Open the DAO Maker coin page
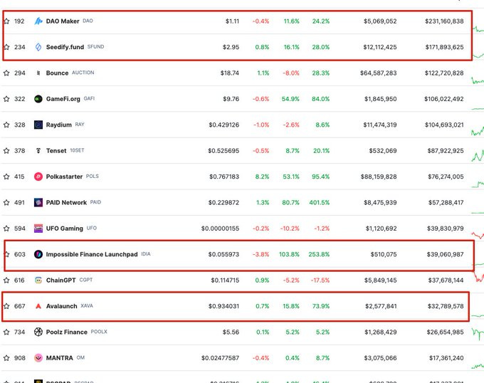The image size is (484, 383). 63,21
